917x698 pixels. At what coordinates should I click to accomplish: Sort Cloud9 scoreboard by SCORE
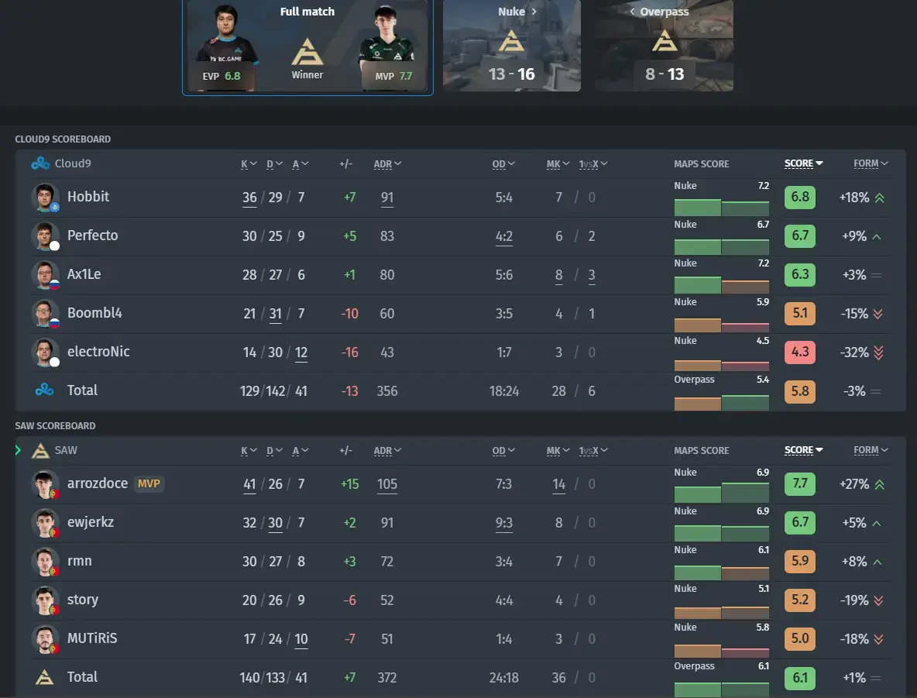click(x=804, y=163)
